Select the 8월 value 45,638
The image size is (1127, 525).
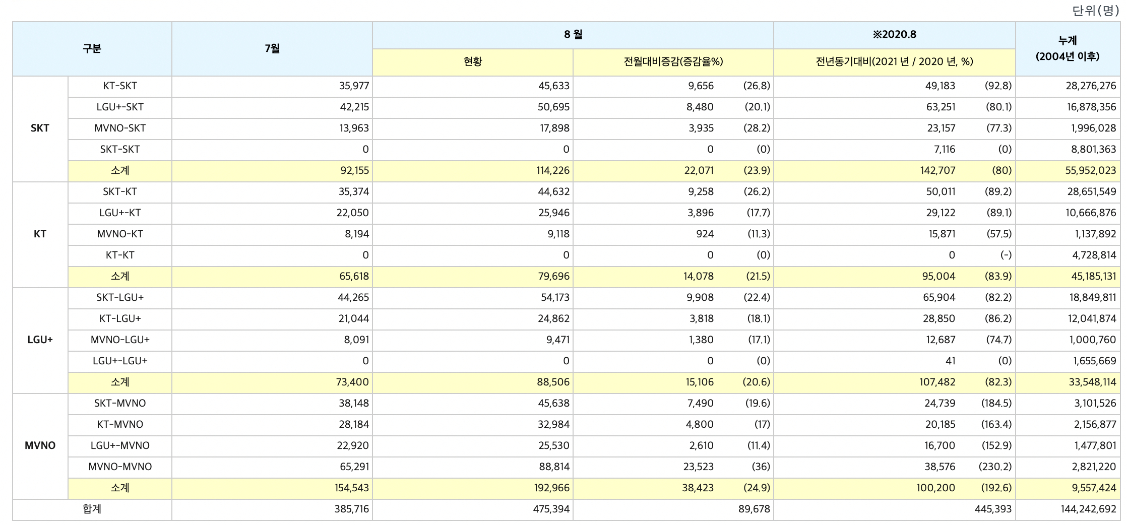(554, 404)
